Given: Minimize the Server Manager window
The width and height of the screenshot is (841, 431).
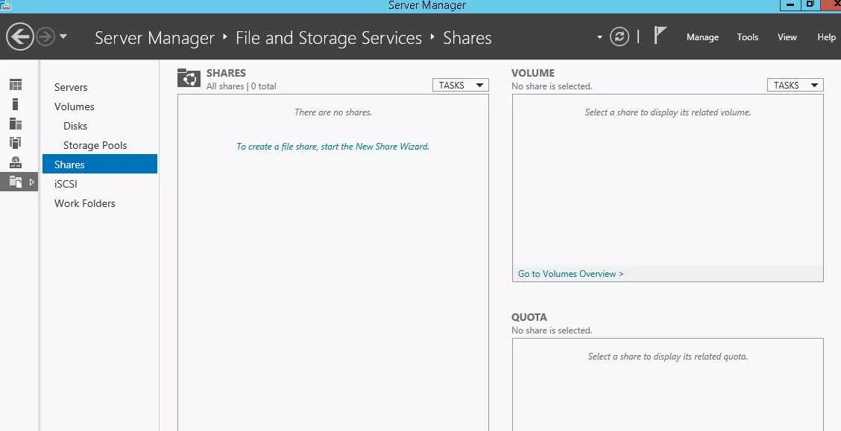Looking at the screenshot, I should tap(790, 4).
